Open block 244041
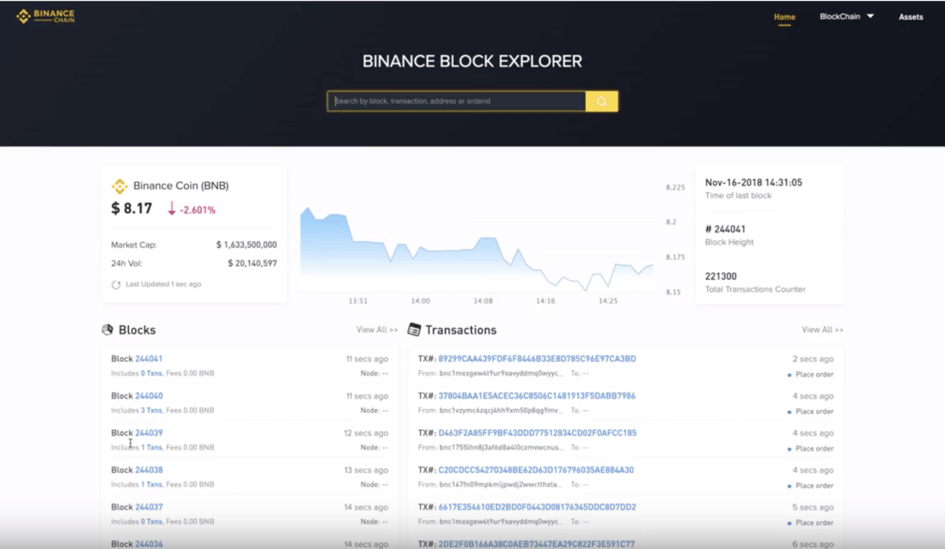 click(149, 359)
